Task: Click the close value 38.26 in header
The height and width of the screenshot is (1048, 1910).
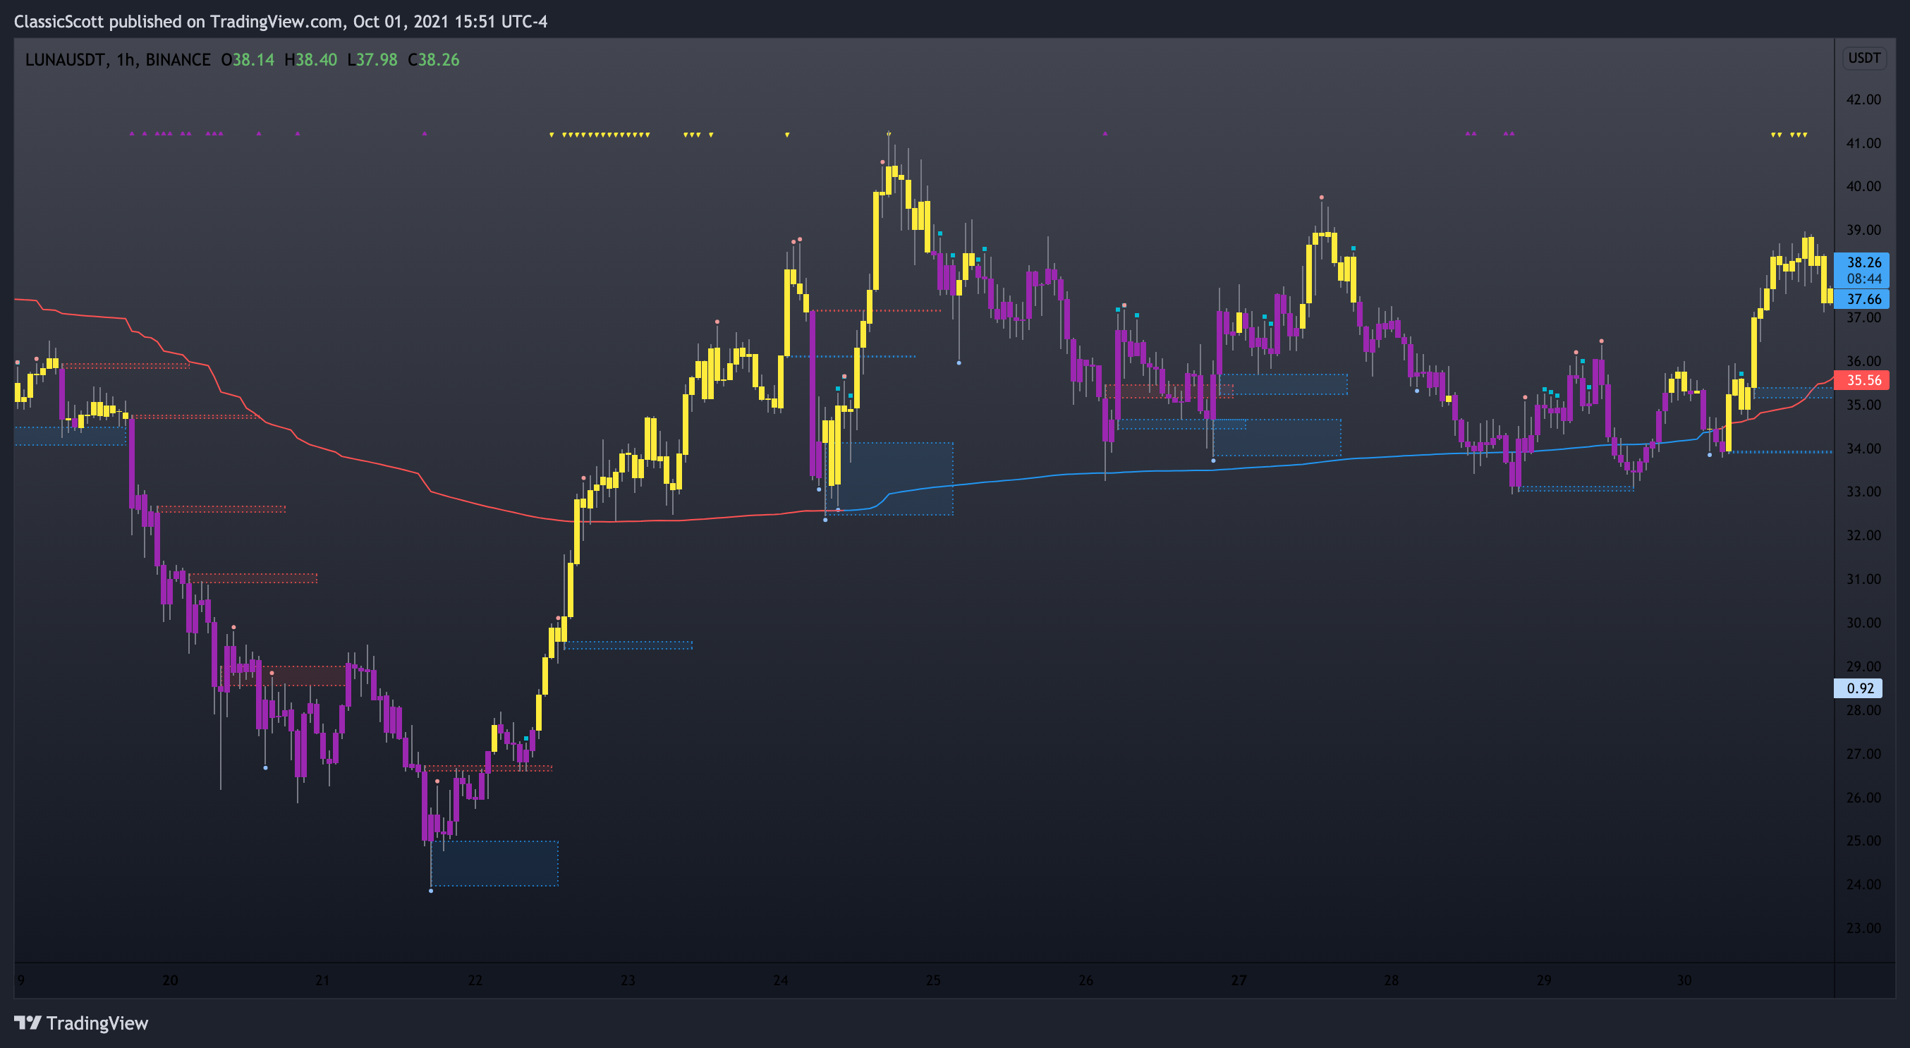Action: click(439, 59)
